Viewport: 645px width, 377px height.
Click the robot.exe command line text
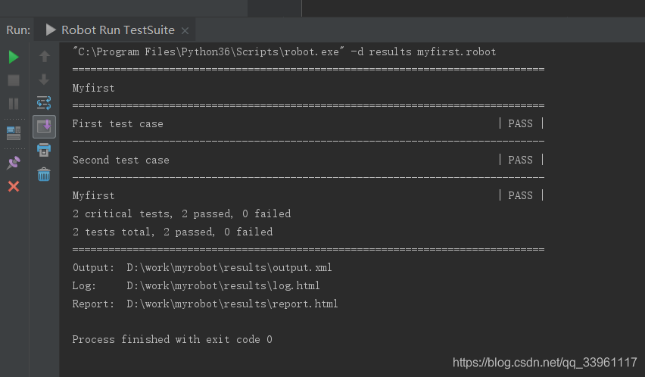(284, 51)
